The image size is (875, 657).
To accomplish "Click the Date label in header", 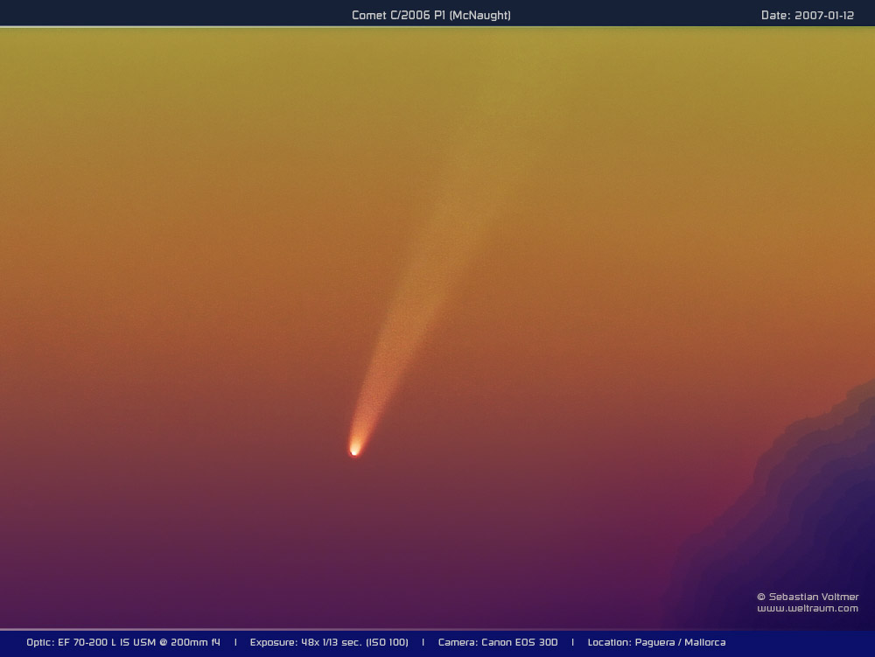I will (775, 16).
